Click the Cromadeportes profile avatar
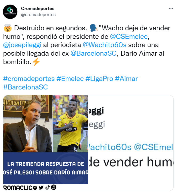176x194 pixels. tap(10, 12)
